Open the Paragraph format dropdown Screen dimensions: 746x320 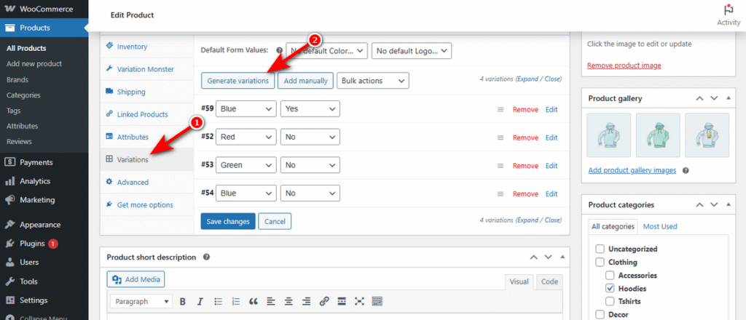[x=141, y=302]
